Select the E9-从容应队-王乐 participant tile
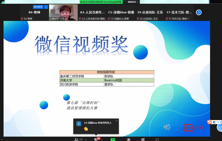This screenshot has height=141, width=222. pyautogui.click(x=150, y=12)
